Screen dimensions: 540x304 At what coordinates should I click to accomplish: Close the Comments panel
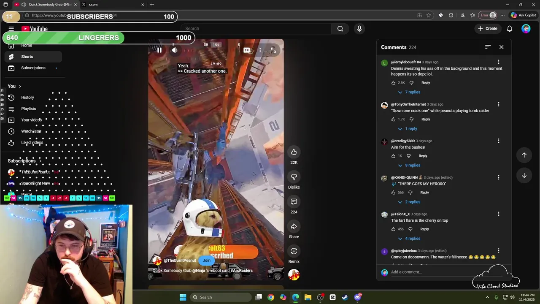tap(501, 47)
